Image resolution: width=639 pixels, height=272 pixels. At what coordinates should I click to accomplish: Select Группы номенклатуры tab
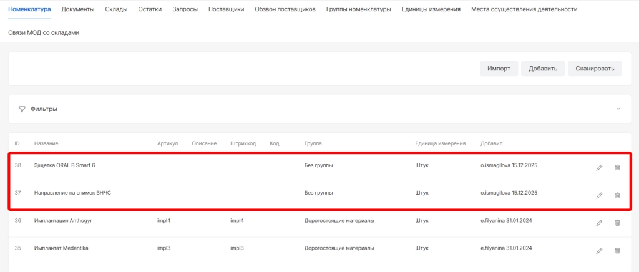(x=358, y=9)
